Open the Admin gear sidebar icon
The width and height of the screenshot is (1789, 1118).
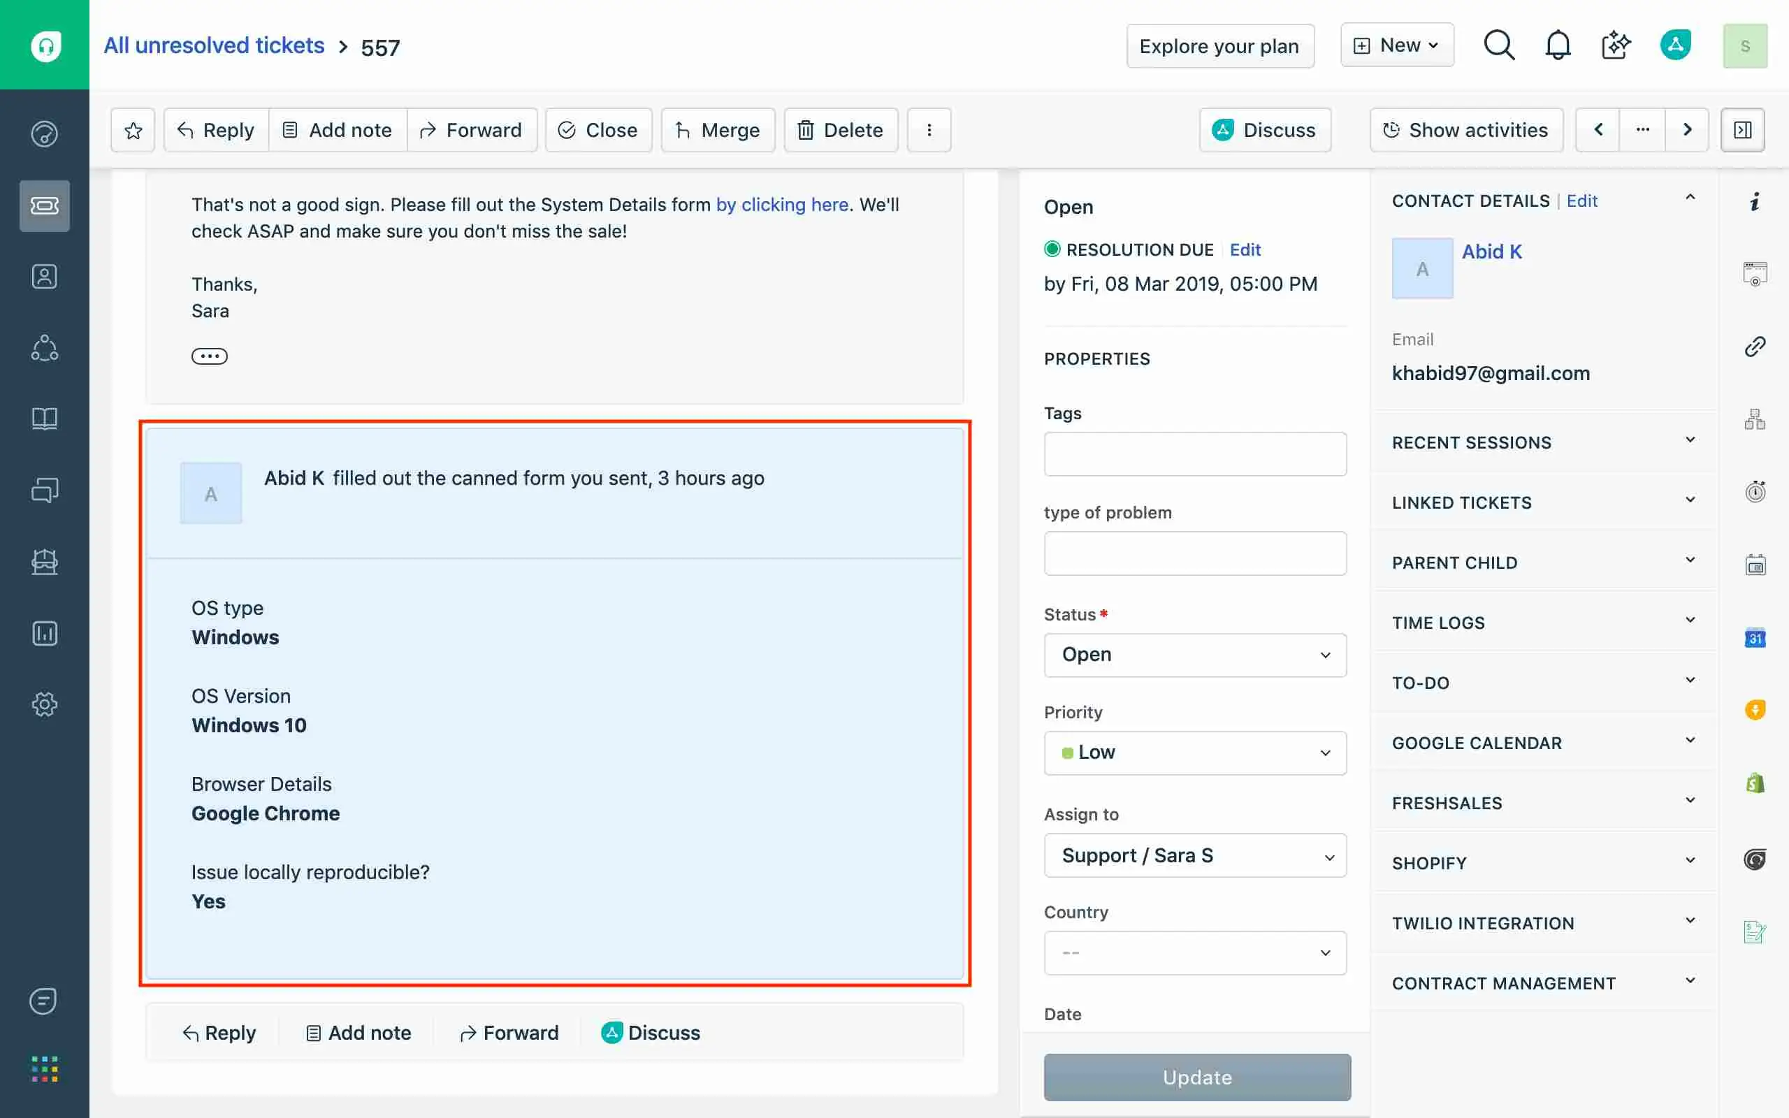(44, 704)
